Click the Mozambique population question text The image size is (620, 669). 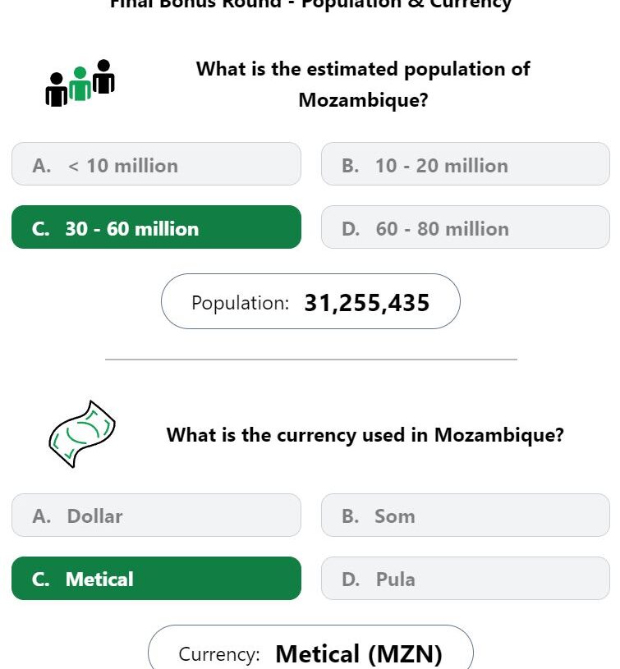click(x=363, y=85)
